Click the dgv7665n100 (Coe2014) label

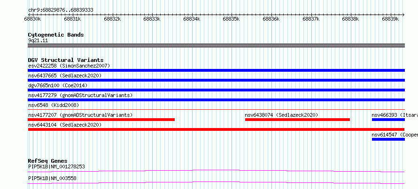[58, 85]
